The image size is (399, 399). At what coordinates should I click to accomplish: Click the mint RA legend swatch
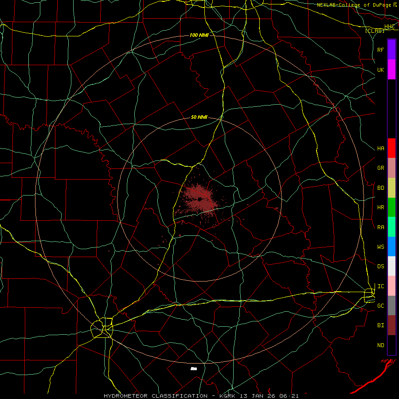391,227
